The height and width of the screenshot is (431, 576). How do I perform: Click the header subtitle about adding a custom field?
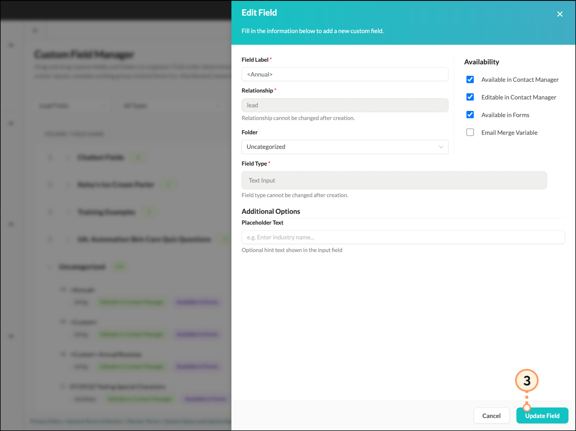pyautogui.click(x=313, y=31)
